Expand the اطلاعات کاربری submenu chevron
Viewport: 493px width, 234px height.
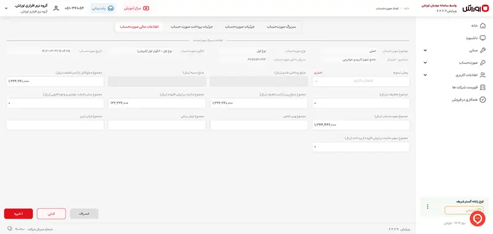pyautogui.click(x=425, y=75)
